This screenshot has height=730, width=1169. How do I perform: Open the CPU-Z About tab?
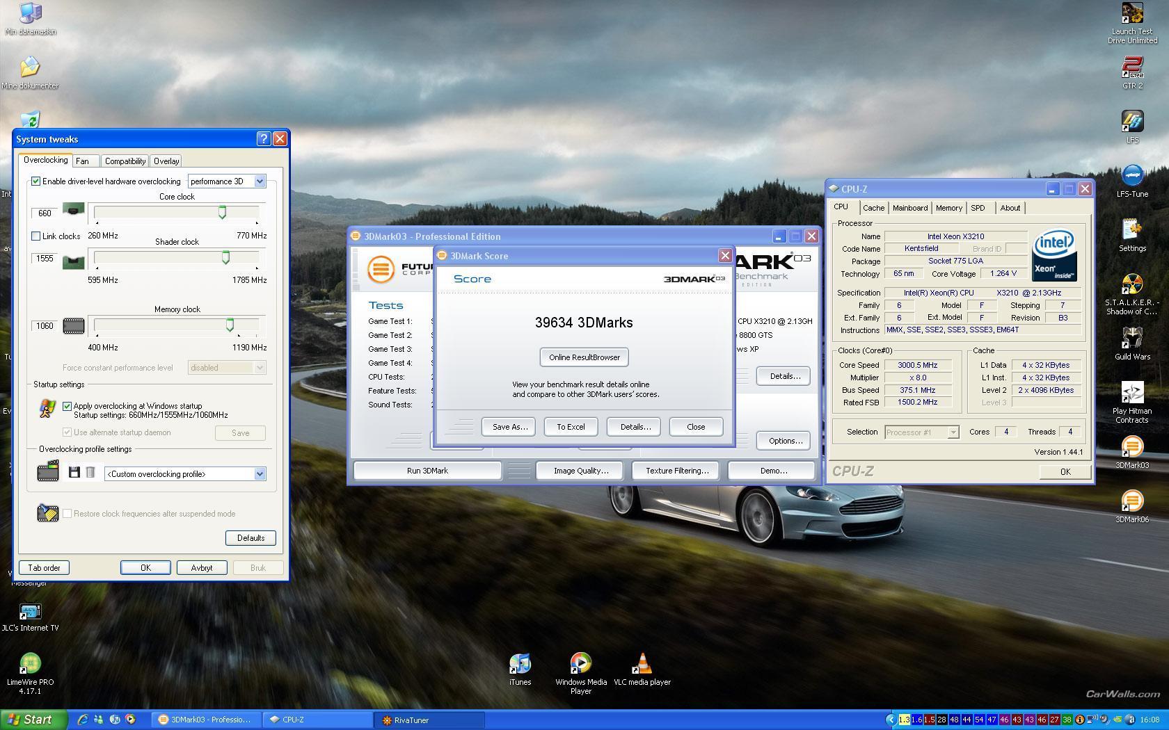(x=1010, y=208)
